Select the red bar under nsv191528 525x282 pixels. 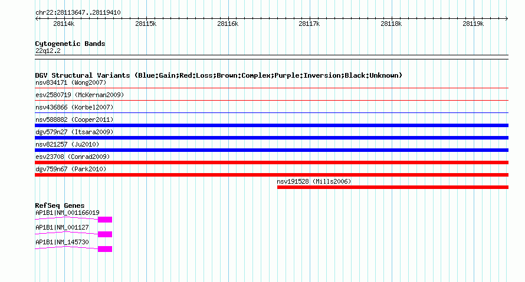[393, 187]
